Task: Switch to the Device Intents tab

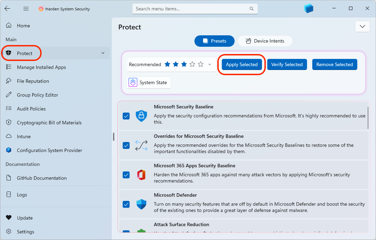Action: pos(265,41)
